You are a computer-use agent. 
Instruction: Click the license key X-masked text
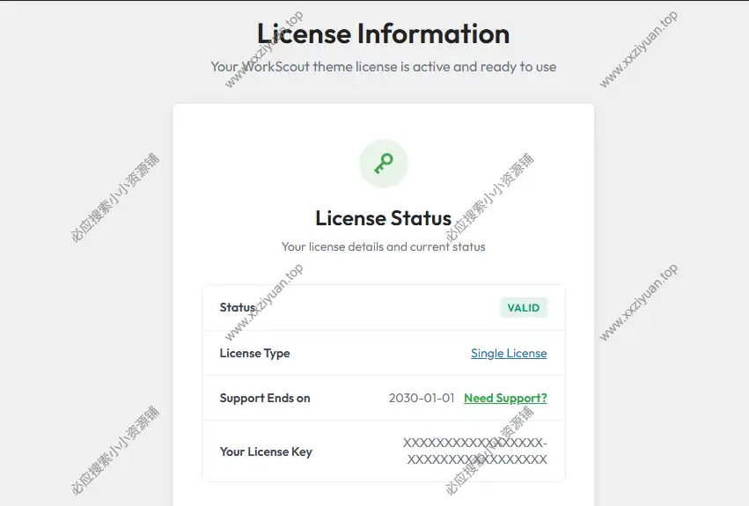point(475,451)
